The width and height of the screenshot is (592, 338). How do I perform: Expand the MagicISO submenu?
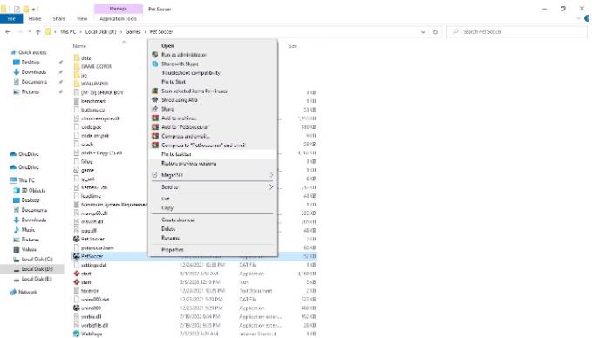213,175
